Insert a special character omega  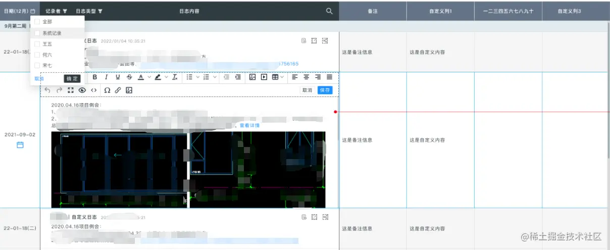tap(107, 90)
